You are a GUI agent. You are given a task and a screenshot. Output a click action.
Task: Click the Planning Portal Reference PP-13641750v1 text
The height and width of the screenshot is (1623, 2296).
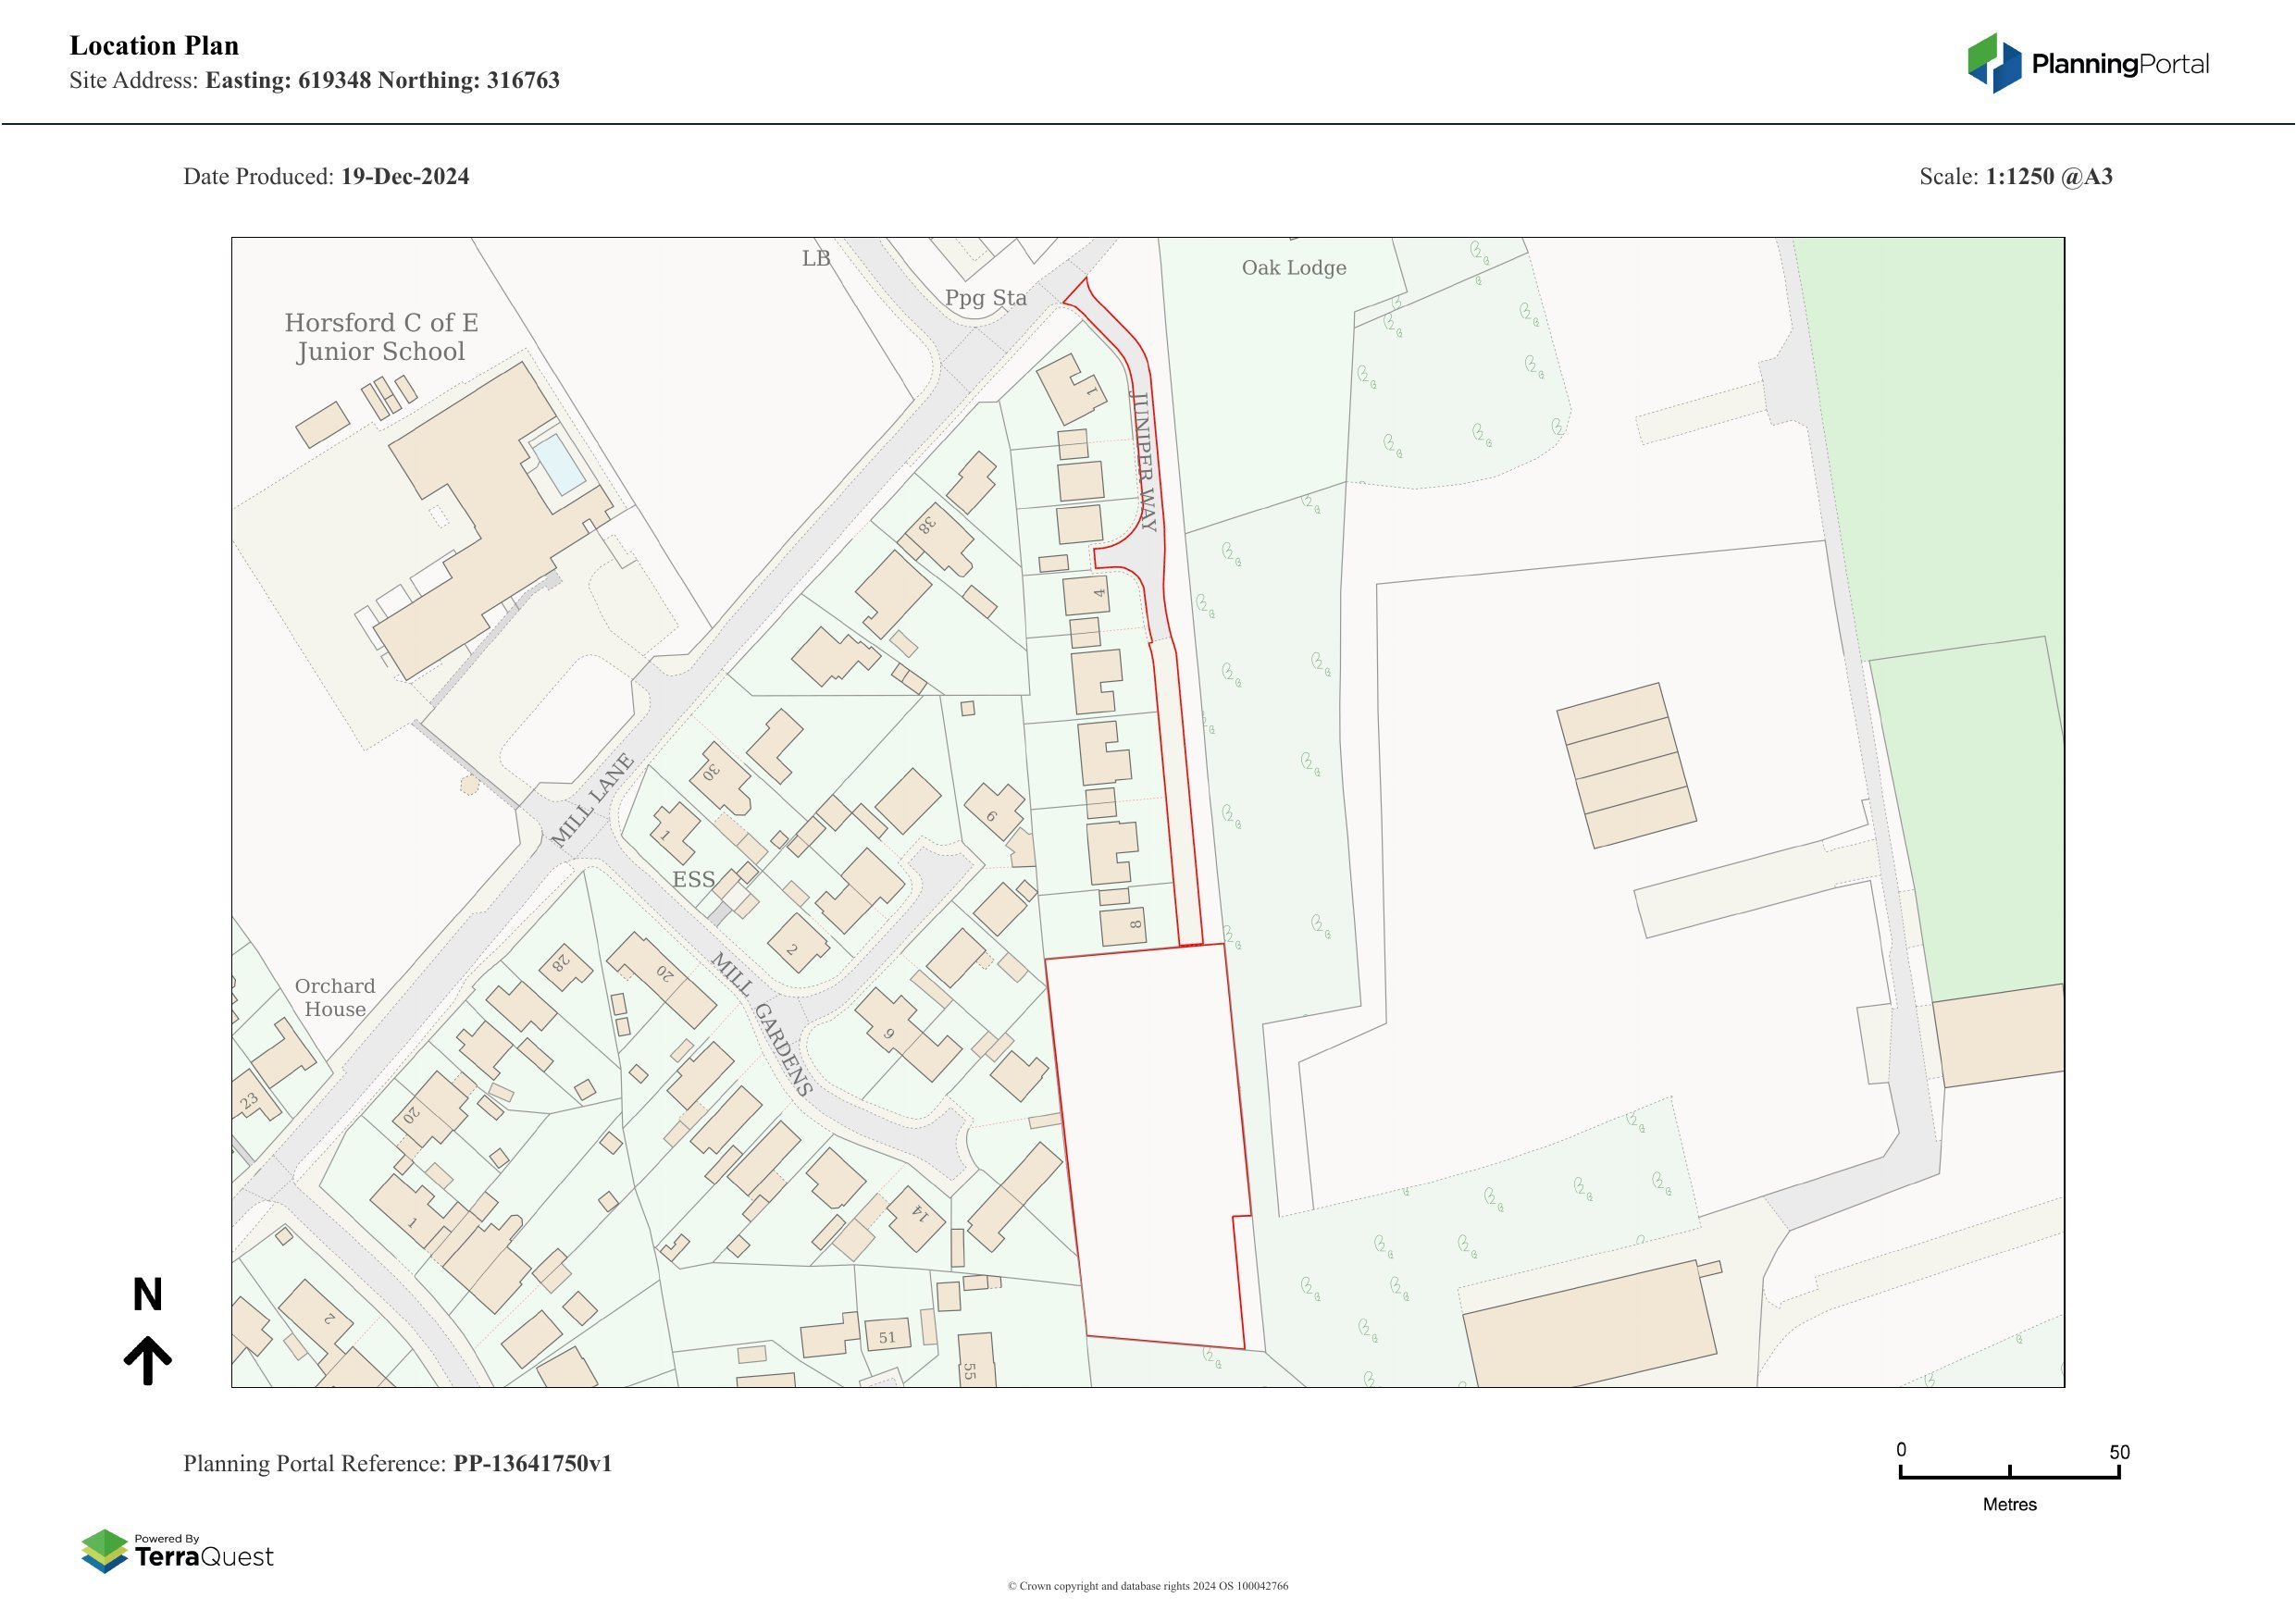point(397,1463)
